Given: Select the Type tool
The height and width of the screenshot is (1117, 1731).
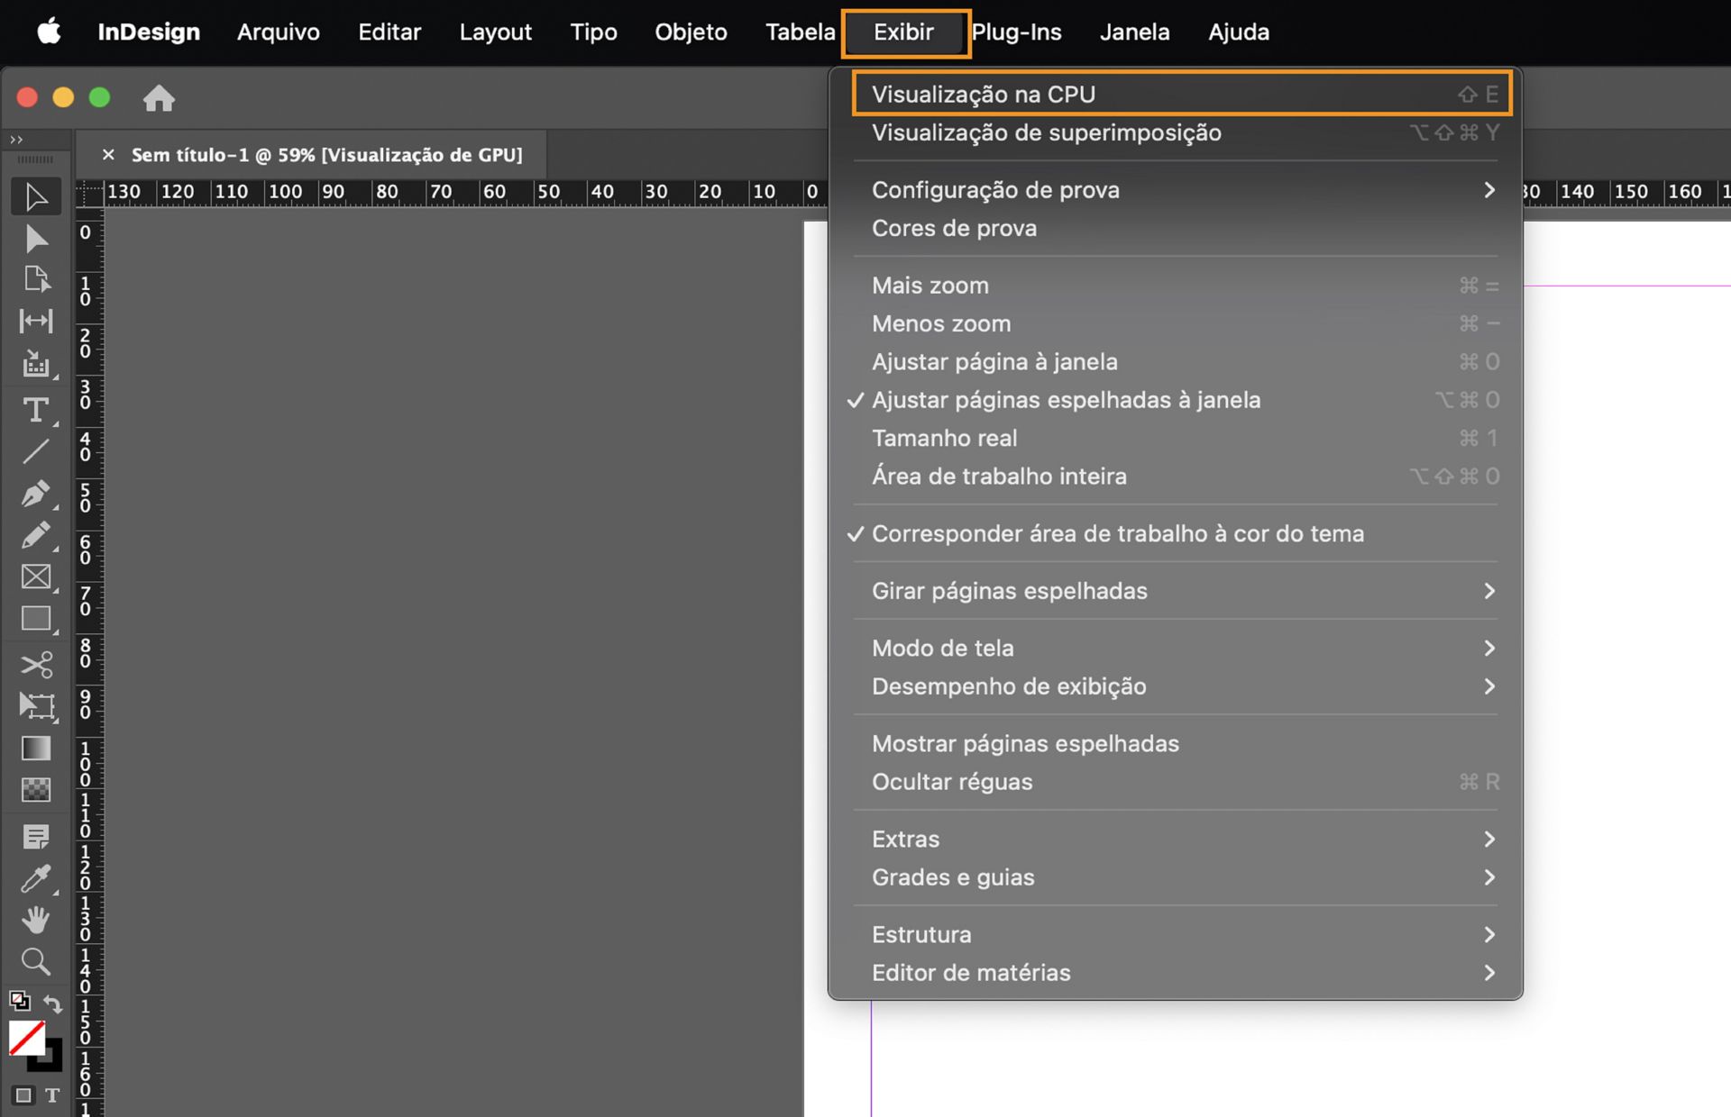Looking at the screenshot, I should coord(36,412).
